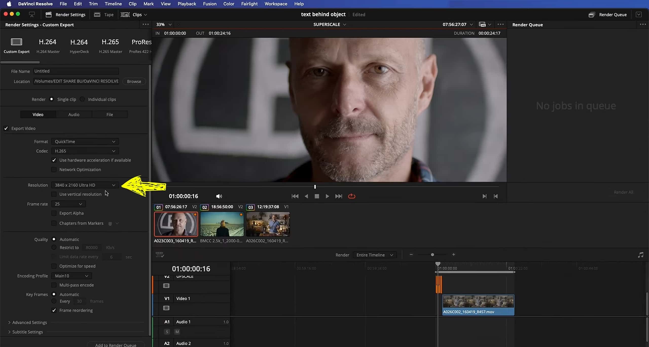Click the Render Queue toolbar icon
Screen dimensions: 649x347
point(591,15)
